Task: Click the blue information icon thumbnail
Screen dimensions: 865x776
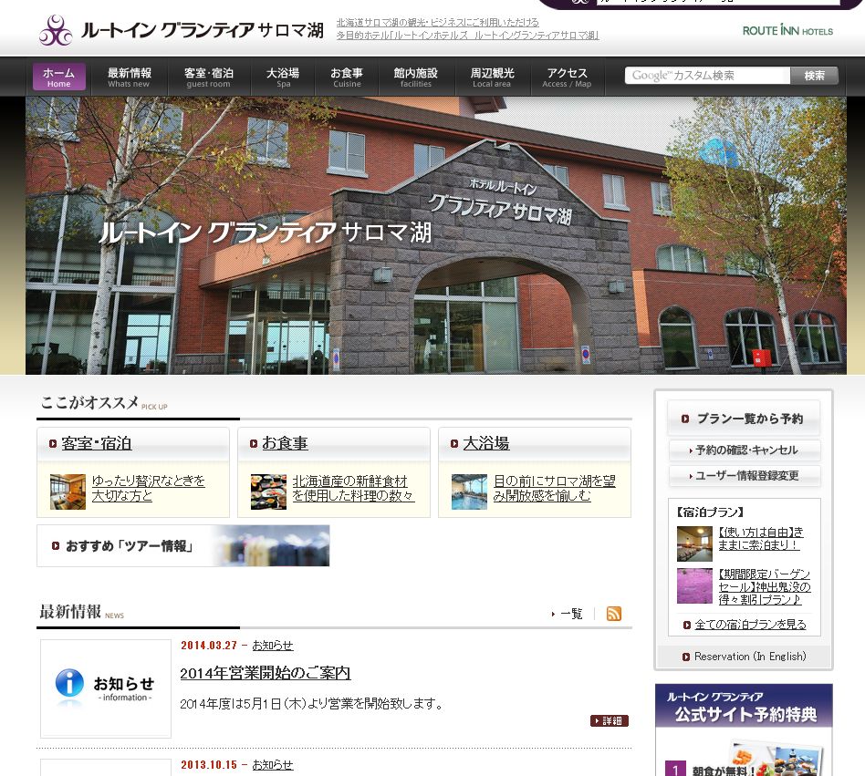Action: pos(105,688)
